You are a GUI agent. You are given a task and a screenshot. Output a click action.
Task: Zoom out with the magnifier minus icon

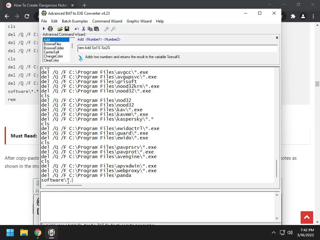point(113,29)
